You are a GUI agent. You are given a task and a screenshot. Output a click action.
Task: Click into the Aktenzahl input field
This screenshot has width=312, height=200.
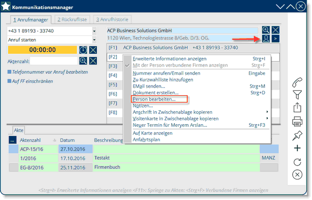coord(54,61)
